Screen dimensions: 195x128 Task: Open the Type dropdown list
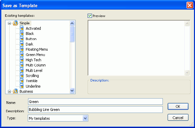85,118
